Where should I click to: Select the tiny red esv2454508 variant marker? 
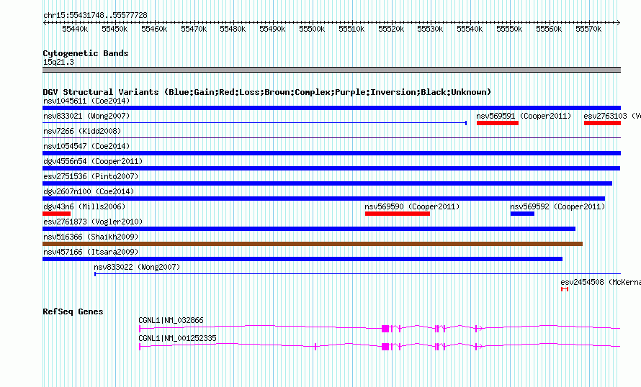(565, 289)
